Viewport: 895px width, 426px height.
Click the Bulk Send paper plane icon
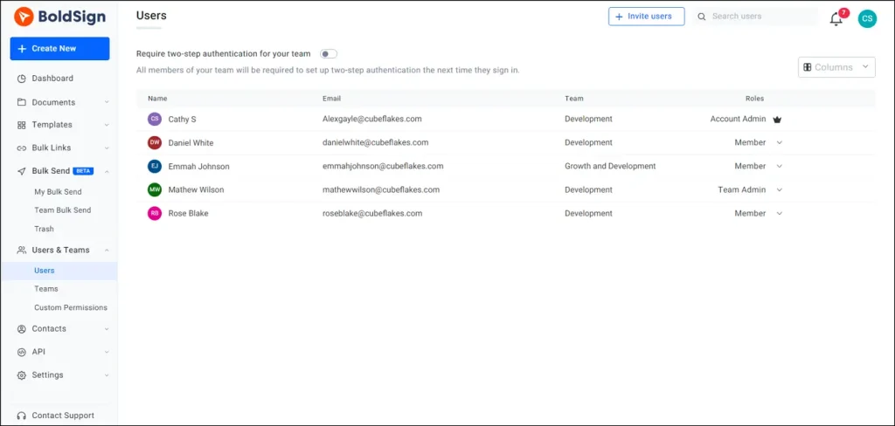22,171
